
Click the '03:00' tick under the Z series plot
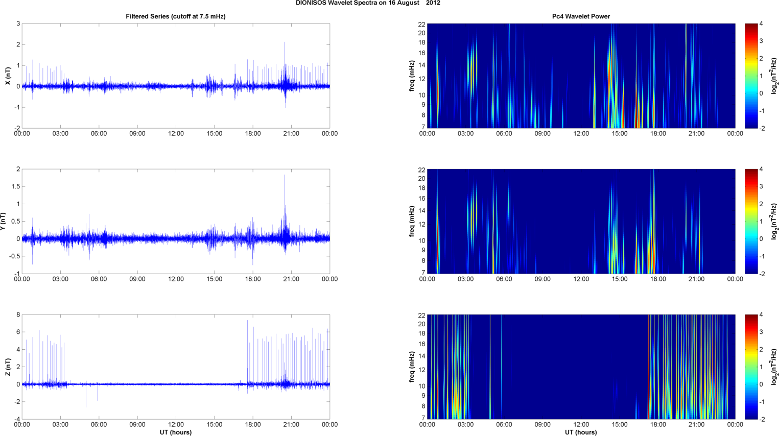click(x=60, y=425)
